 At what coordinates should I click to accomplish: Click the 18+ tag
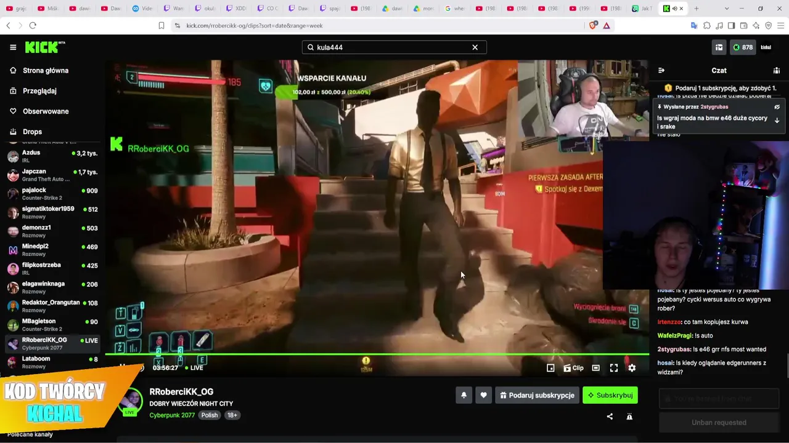[x=232, y=415]
